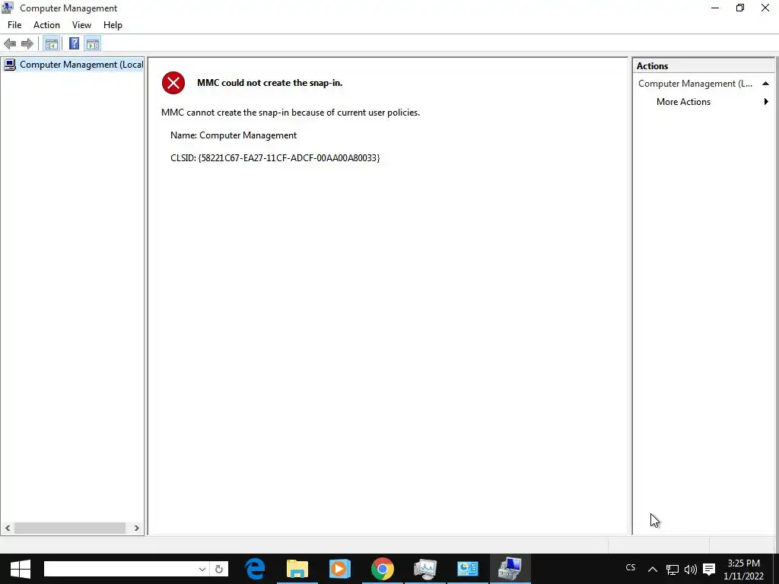Screen dimensions: 779x584
Task: Open the media player taskbar icon
Action: click(x=340, y=569)
